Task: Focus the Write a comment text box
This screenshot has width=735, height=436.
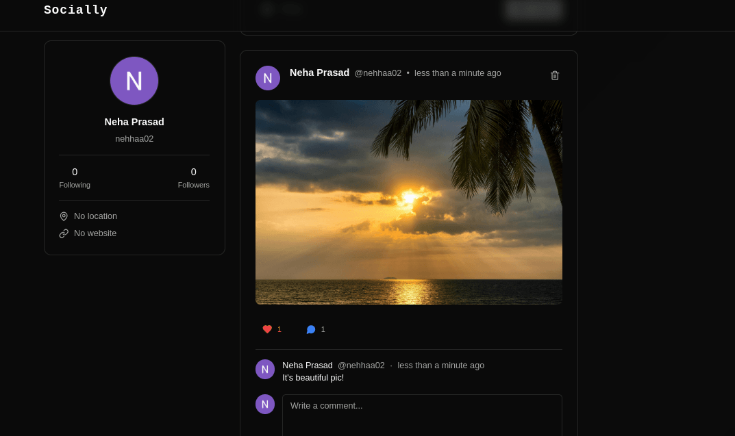Action: [422, 414]
